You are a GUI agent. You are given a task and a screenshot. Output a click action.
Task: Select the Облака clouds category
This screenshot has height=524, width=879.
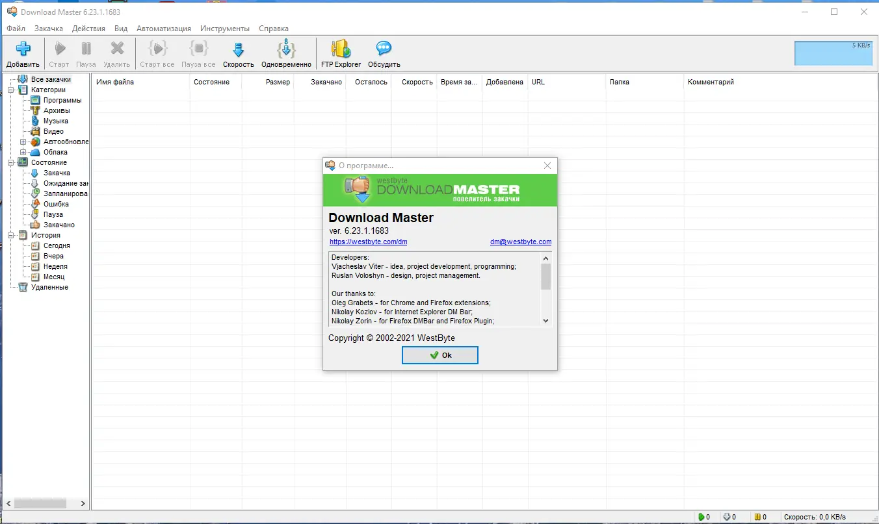[55, 152]
